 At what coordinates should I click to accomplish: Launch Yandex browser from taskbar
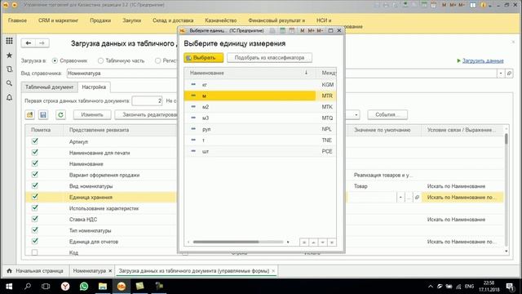coord(65,287)
